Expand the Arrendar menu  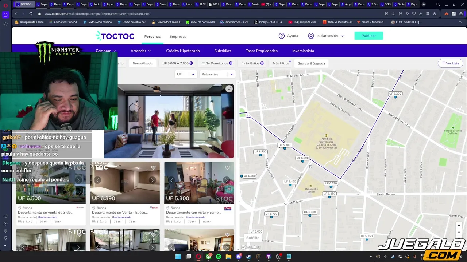pyautogui.click(x=141, y=51)
